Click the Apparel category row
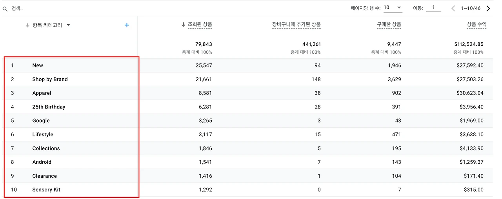Image resolution: width=502 pixels, height=199 pixels. 42,93
